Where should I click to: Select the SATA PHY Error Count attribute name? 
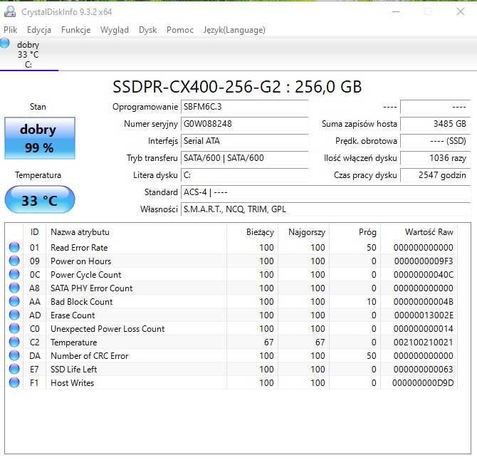92,288
